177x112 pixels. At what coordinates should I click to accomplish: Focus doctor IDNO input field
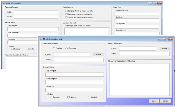(137, 49)
